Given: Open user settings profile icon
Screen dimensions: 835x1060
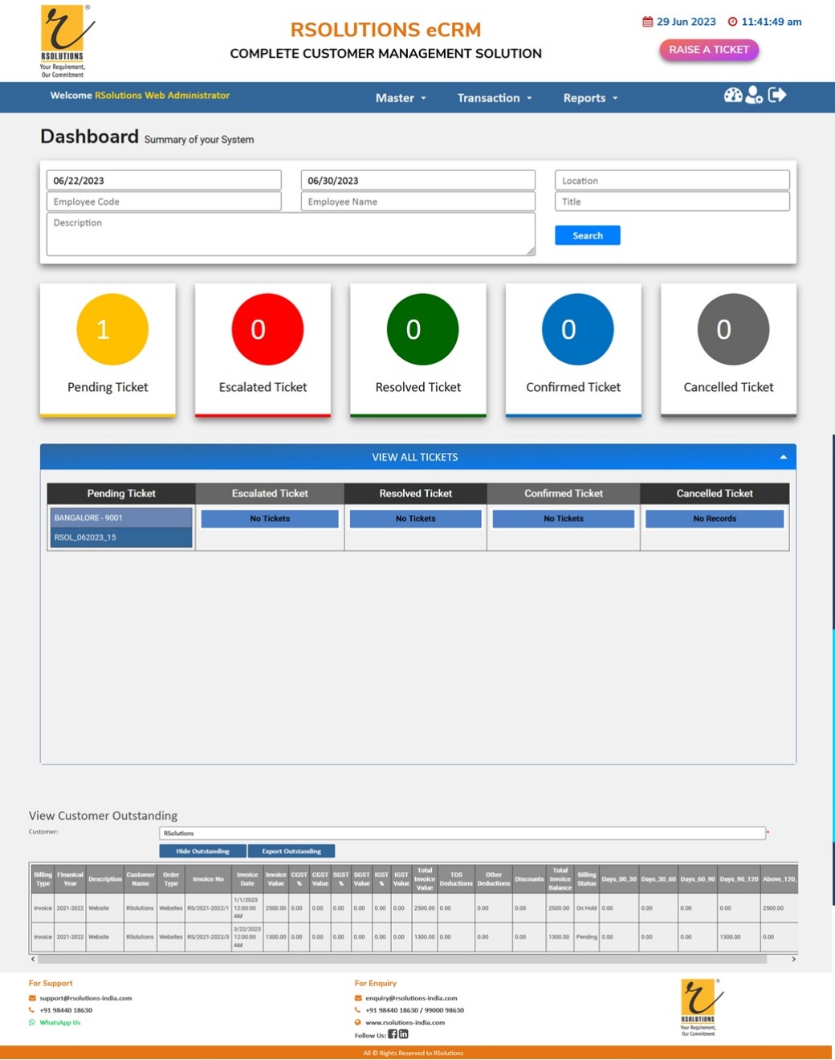Looking at the screenshot, I should (754, 96).
